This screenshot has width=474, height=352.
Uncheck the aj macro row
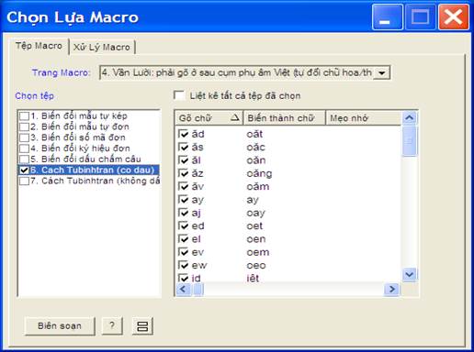pos(183,213)
